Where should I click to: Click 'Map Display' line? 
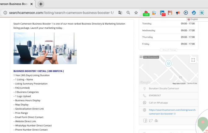(21, 105)
